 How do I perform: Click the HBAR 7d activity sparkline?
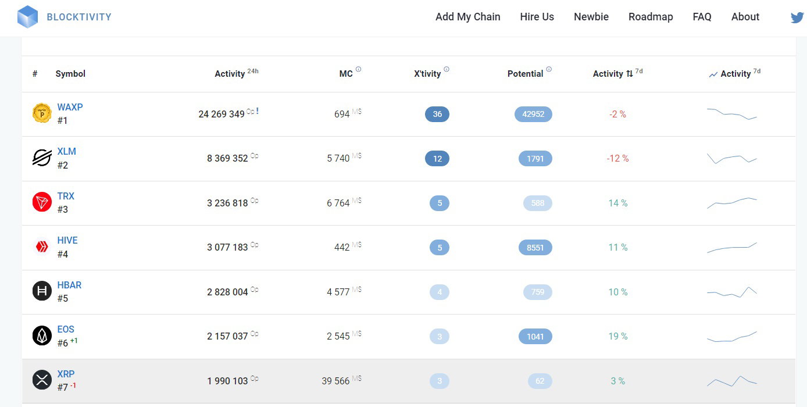point(732,292)
